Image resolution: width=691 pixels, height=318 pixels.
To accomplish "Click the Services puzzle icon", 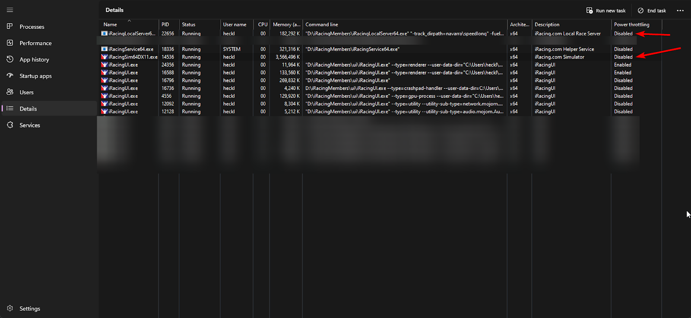I will point(10,125).
